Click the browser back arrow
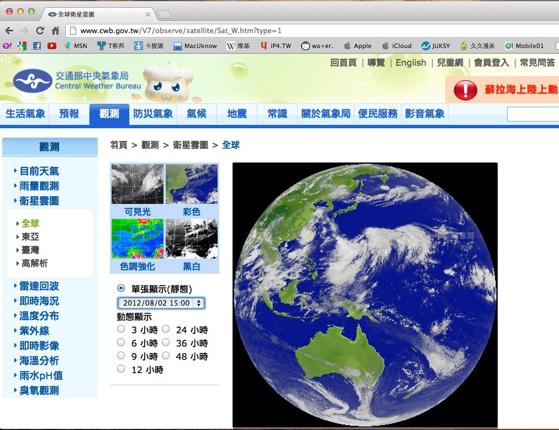 pos(9,31)
